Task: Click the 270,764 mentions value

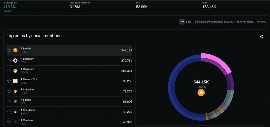Action: pyautogui.click(x=126, y=61)
